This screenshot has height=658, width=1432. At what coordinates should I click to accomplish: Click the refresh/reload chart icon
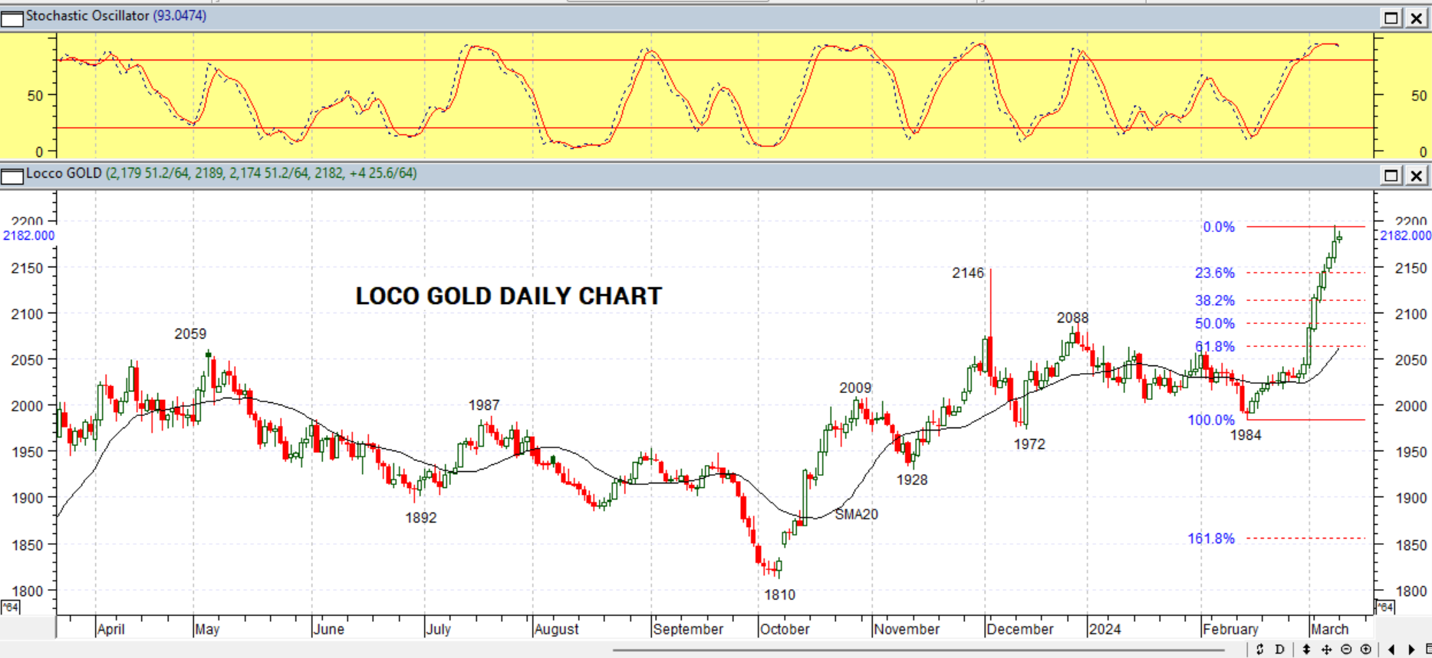point(1259,650)
